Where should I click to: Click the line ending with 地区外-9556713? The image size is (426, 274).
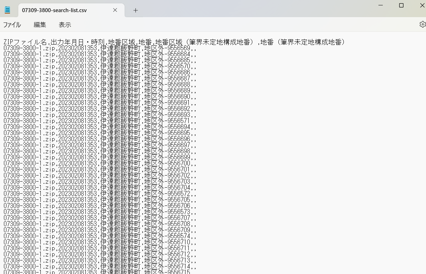tap(100, 260)
